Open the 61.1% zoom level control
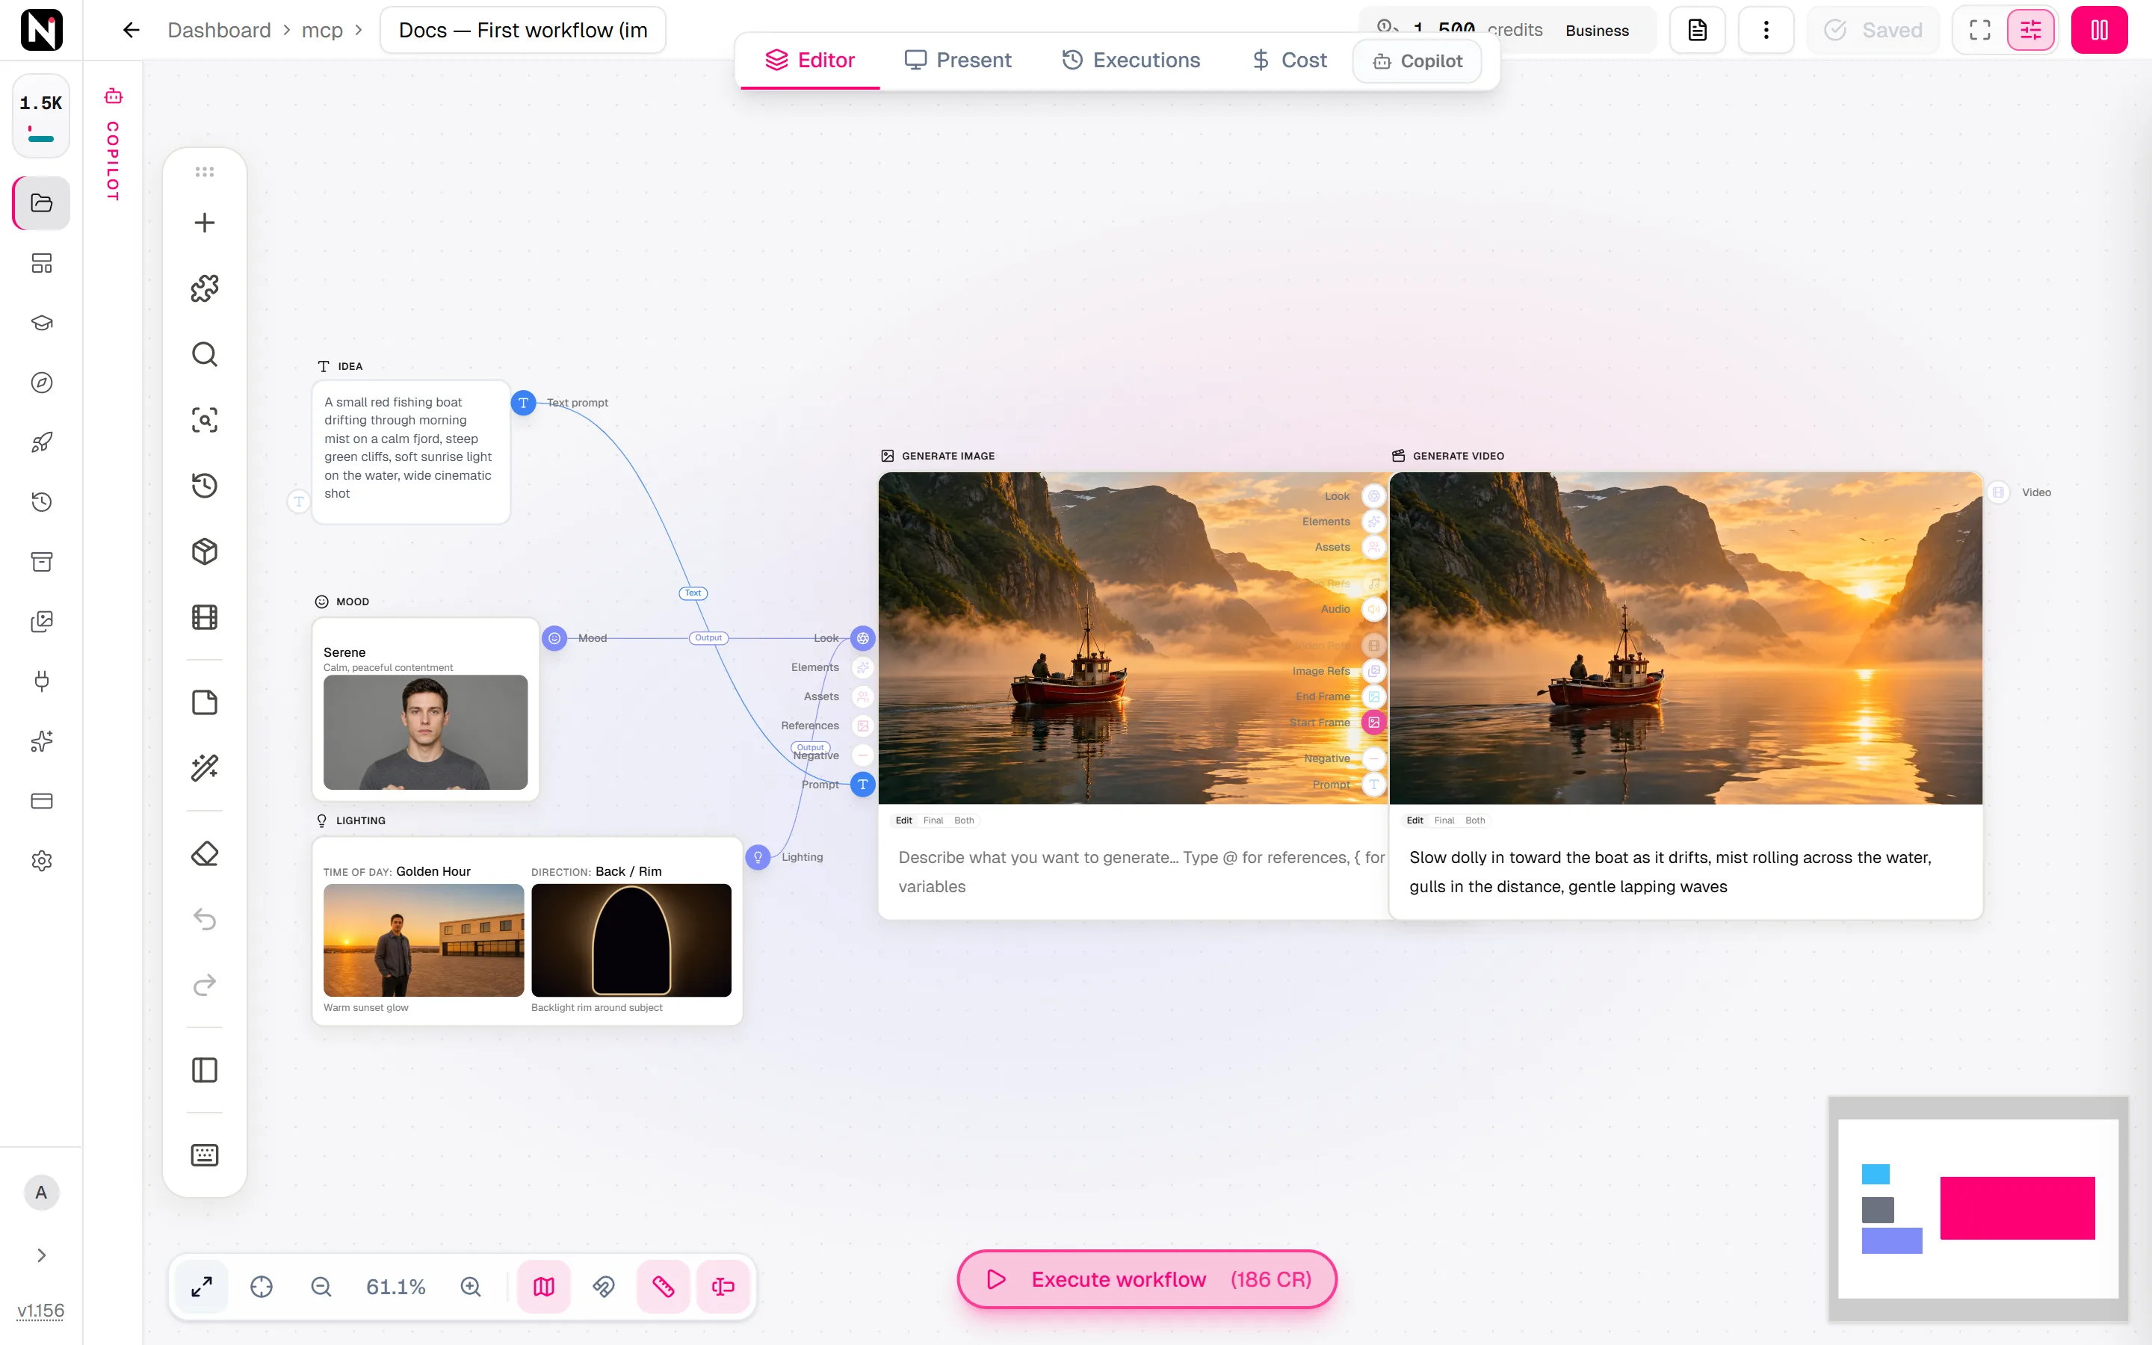The image size is (2152, 1345). [x=396, y=1286]
